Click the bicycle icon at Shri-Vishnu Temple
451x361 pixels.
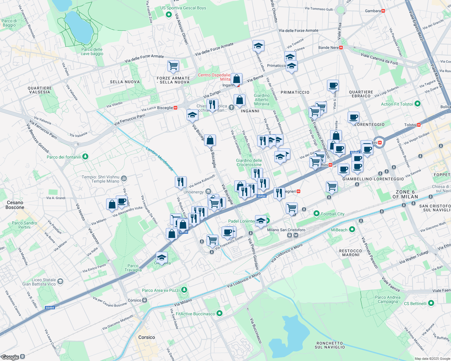(x=124, y=178)
